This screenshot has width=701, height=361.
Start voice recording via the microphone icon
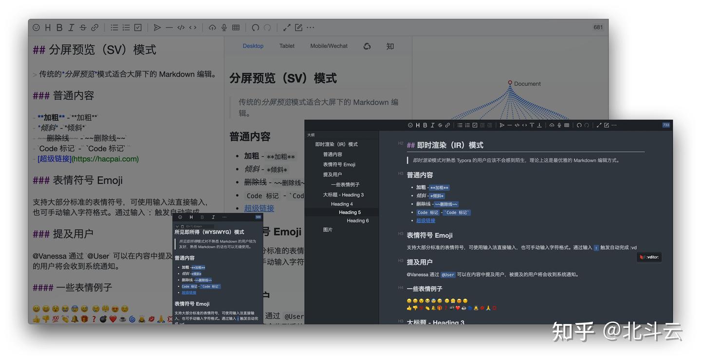(224, 27)
